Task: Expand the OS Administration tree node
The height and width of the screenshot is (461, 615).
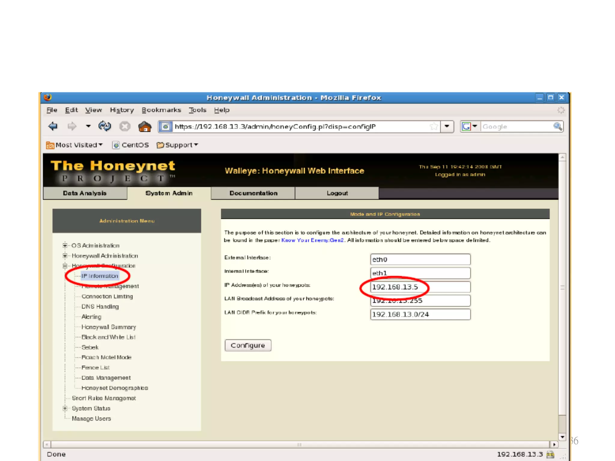Action: coord(65,246)
